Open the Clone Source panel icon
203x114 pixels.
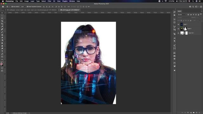(174, 34)
